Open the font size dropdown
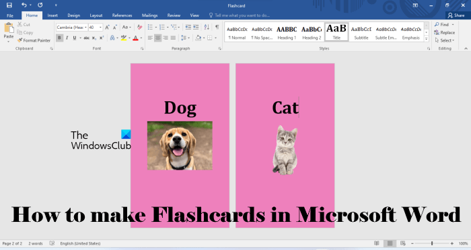Viewport: 471px width, 250px height. pos(101,27)
